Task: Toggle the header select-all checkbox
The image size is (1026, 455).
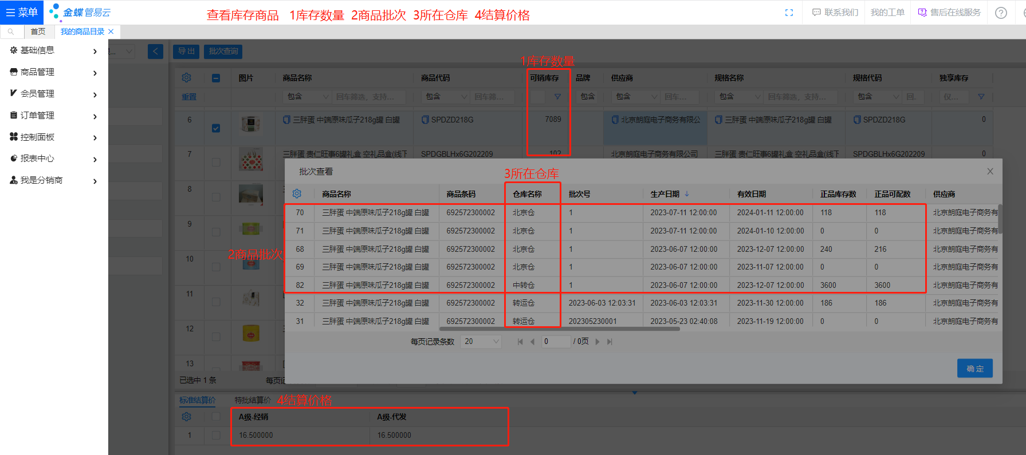Action: [216, 78]
